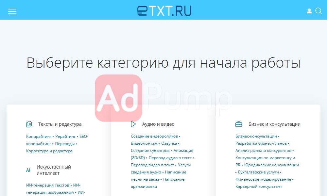Open Юридические консультации link
This screenshot has height=196, width=327.
tap(271, 165)
